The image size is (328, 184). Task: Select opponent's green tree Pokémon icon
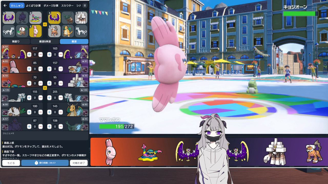(68, 17)
